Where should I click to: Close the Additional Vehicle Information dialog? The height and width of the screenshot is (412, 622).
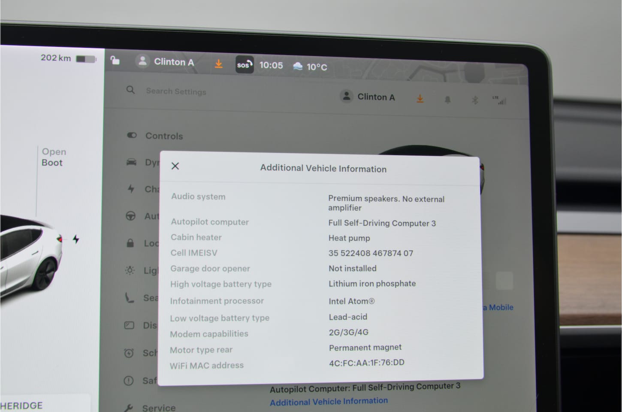pyautogui.click(x=175, y=166)
